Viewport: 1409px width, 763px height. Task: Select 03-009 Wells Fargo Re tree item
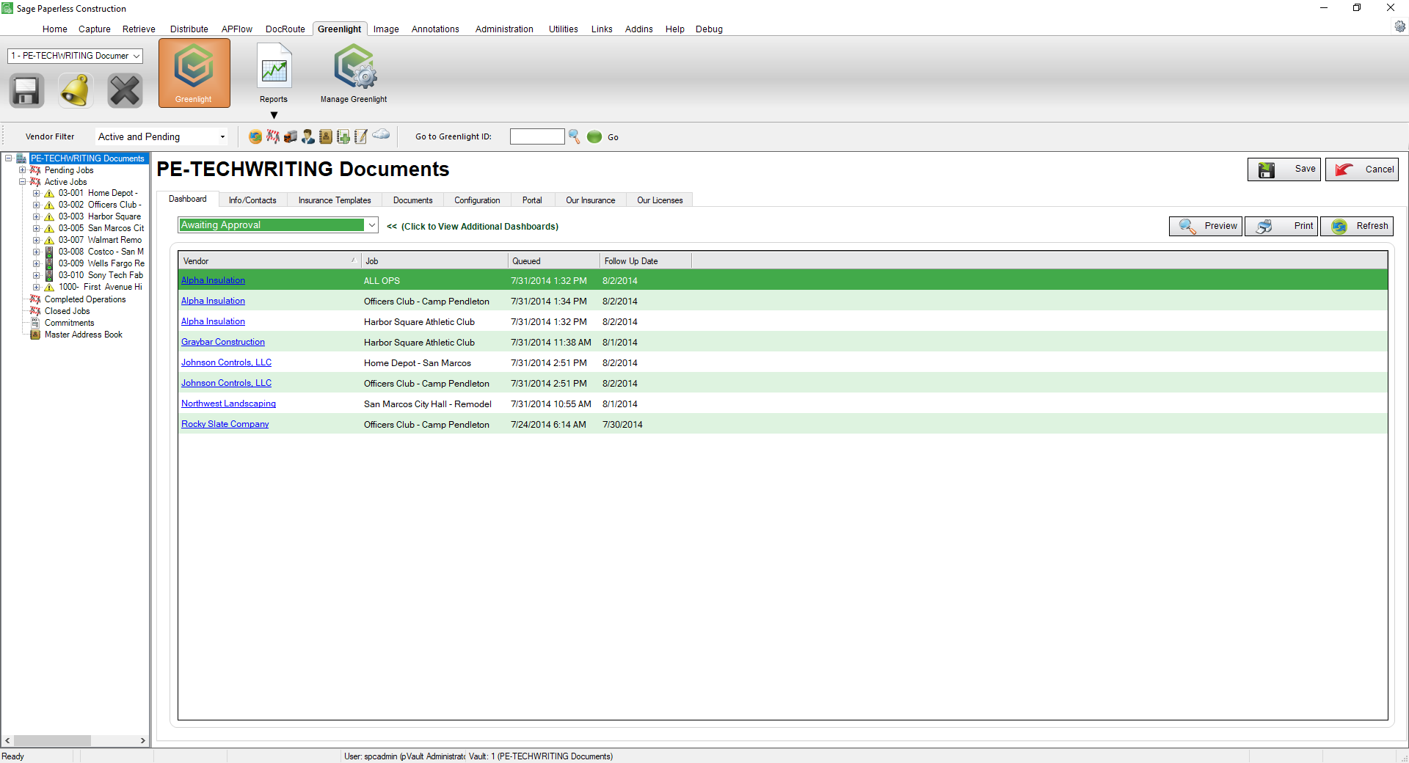point(102,263)
